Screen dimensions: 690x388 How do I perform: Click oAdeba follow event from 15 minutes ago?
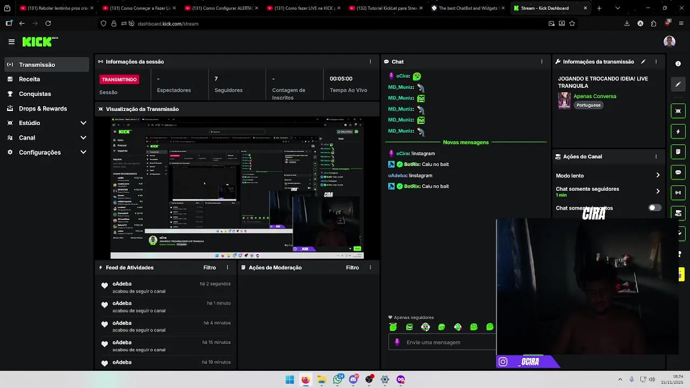167,346
